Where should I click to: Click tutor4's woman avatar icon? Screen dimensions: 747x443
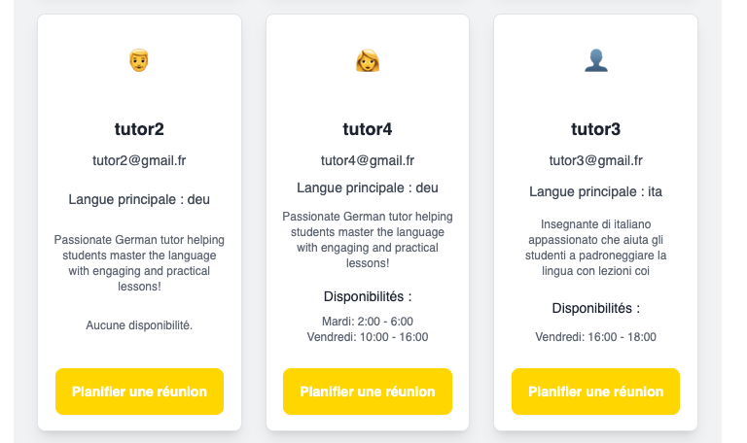point(368,61)
